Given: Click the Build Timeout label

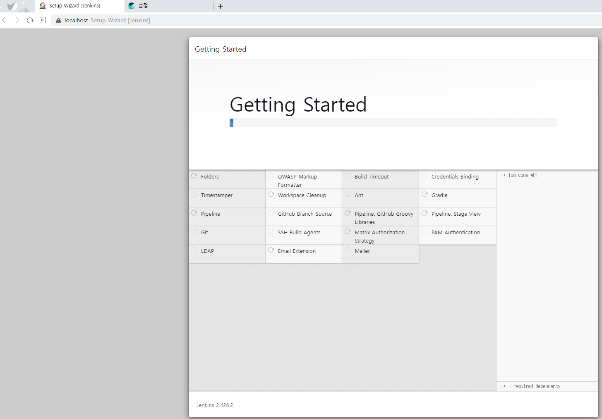Looking at the screenshot, I should [372, 176].
